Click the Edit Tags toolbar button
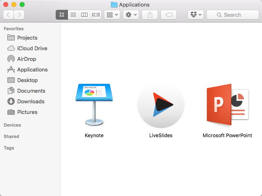The width and height of the screenshot is (262, 196). click(169, 15)
